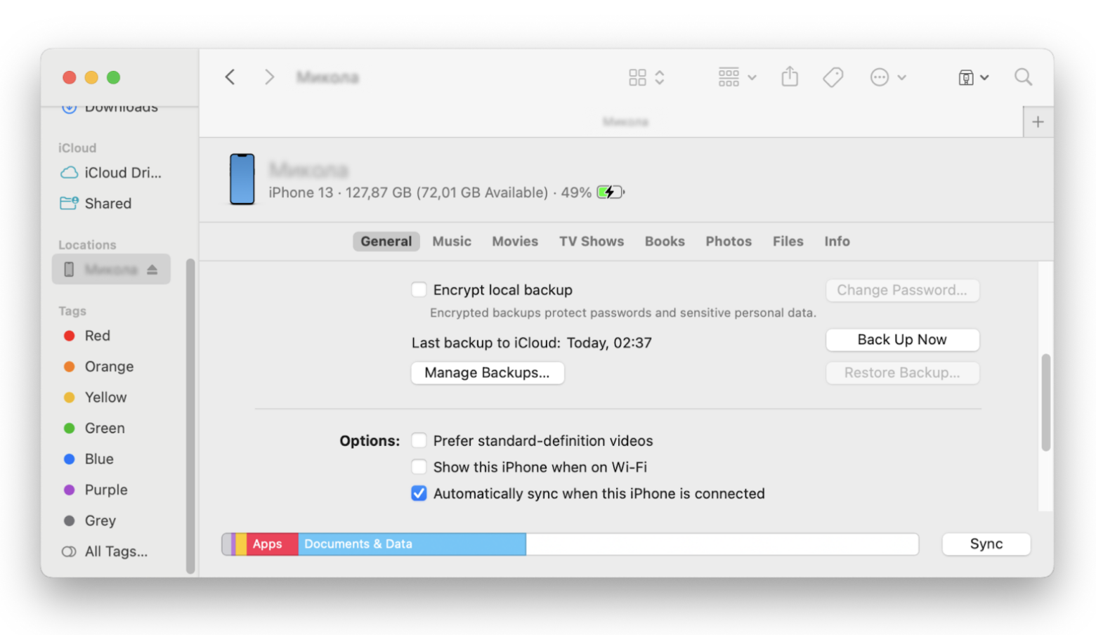Select the Orange tag
Image resolution: width=1096 pixels, height=635 pixels.
[x=98, y=367]
